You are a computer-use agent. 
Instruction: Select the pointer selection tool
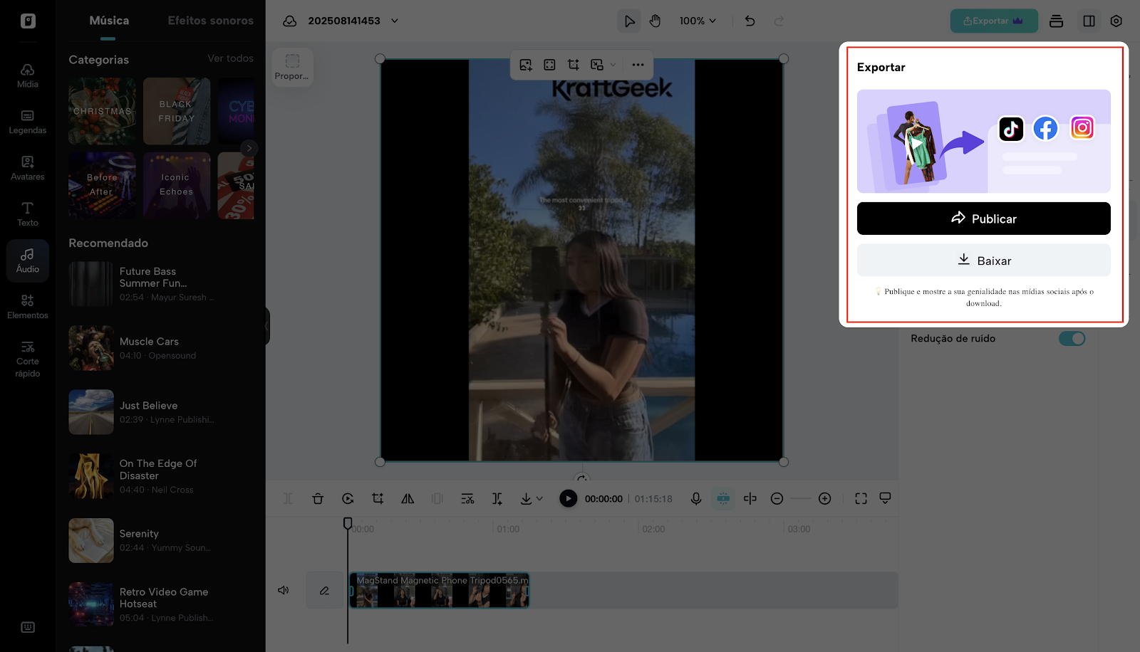pos(629,21)
